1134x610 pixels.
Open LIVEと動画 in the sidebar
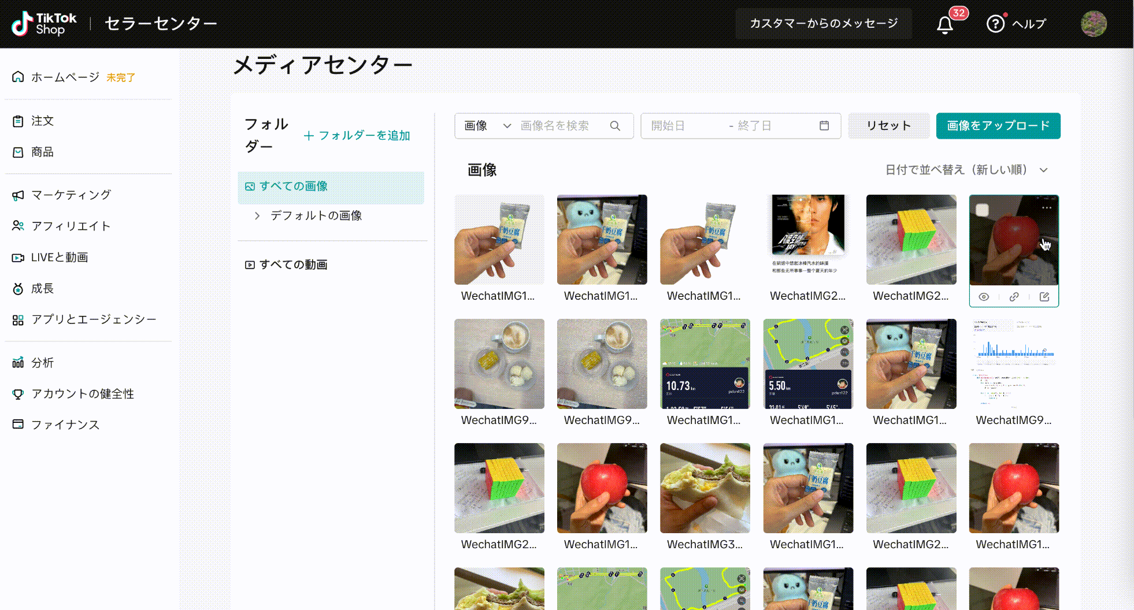coord(50,257)
